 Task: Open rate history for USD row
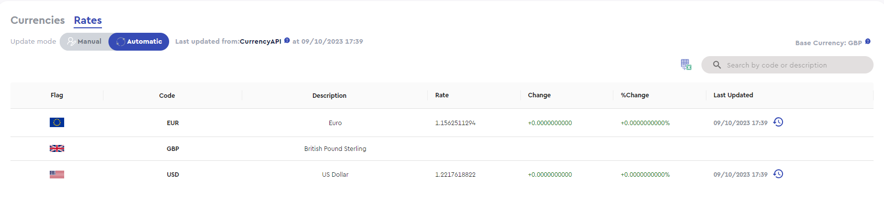pyautogui.click(x=779, y=174)
